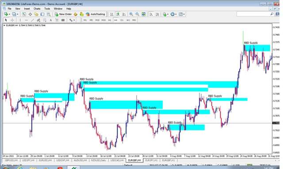Viewport: 283px width, 169px height.
Task: Open the Market Watch window icon
Action: [24, 14]
